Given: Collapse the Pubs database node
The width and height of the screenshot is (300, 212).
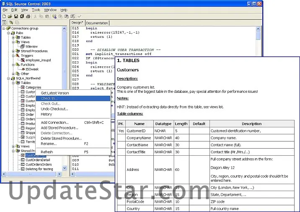Looking at the screenshot, I should pos(8,33).
